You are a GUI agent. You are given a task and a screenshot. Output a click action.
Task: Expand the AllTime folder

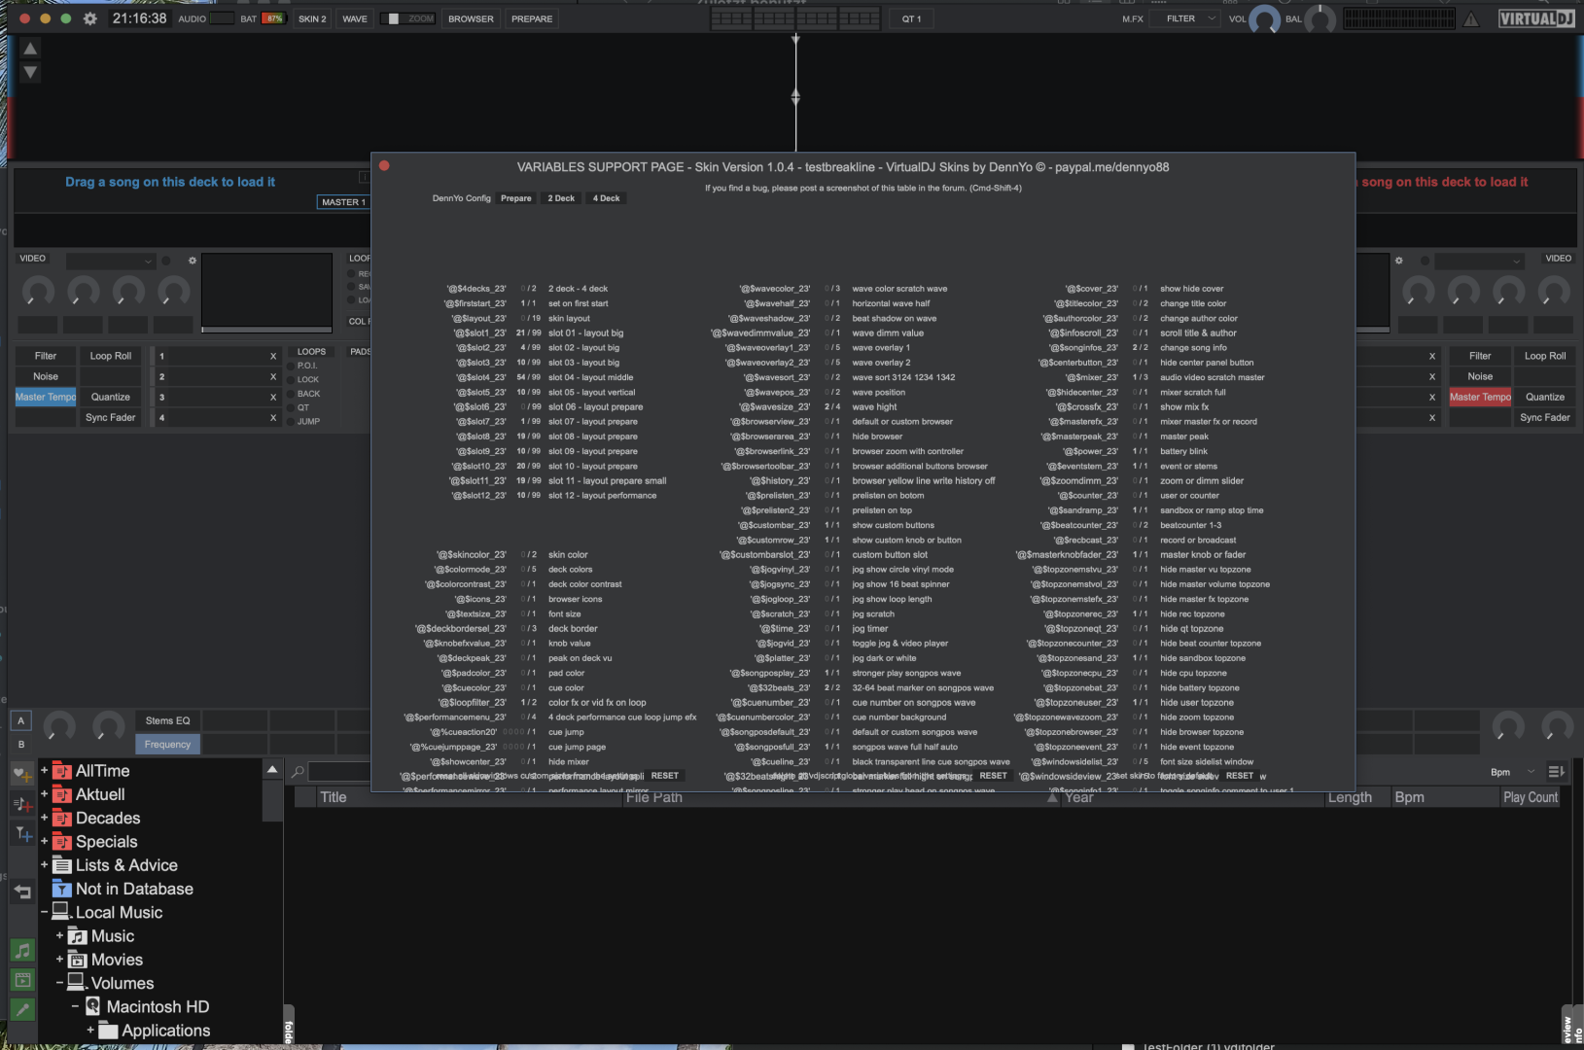(44, 771)
